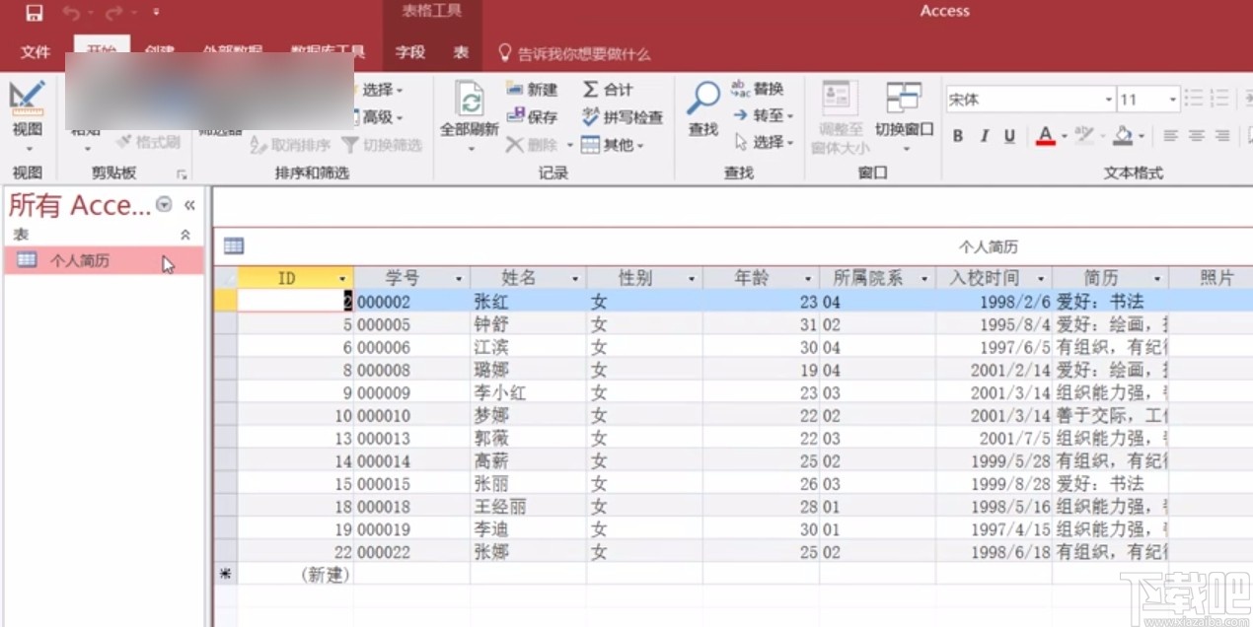
Task: Open the 文件 (File) menu
Action: point(35,53)
